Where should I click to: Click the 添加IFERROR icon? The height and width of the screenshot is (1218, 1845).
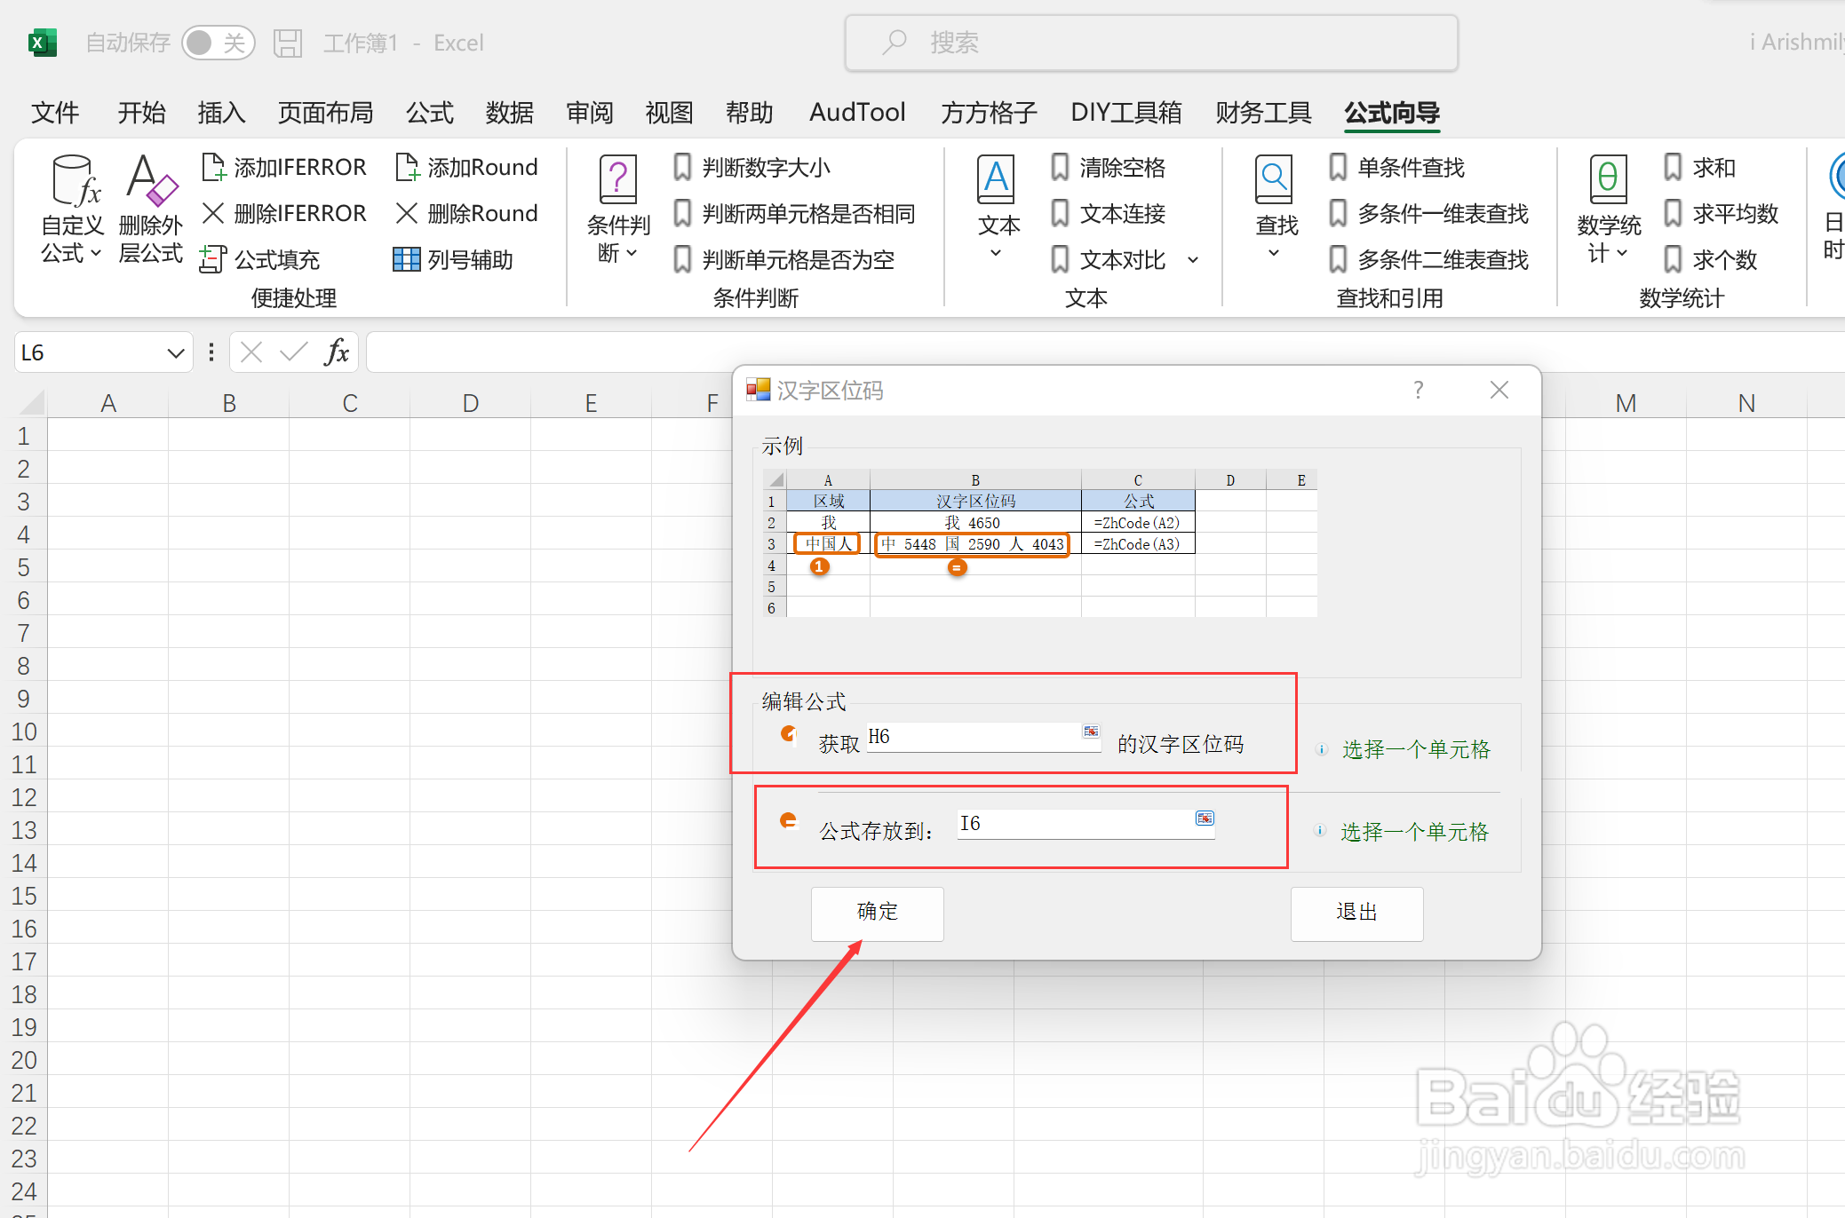click(x=213, y=167)
